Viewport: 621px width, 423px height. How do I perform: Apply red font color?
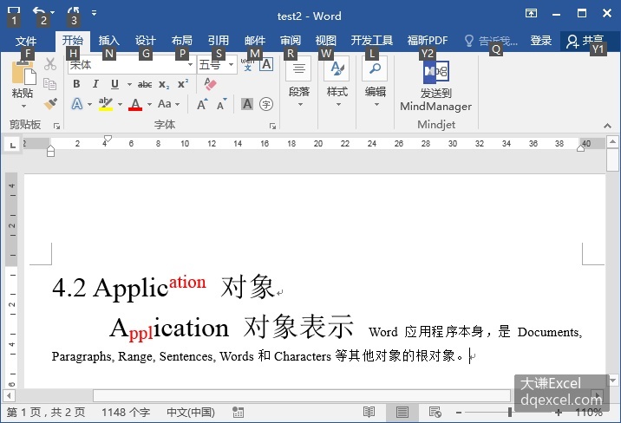pyautogui.click(x=135, y=105)
